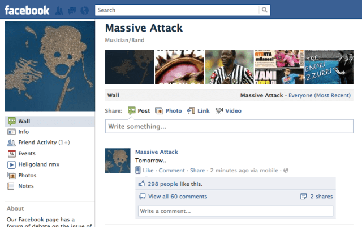The width and height of the screenshot is (362, 227).
Task: Open messages icon in top bar
Action: (x=72, y=10)
